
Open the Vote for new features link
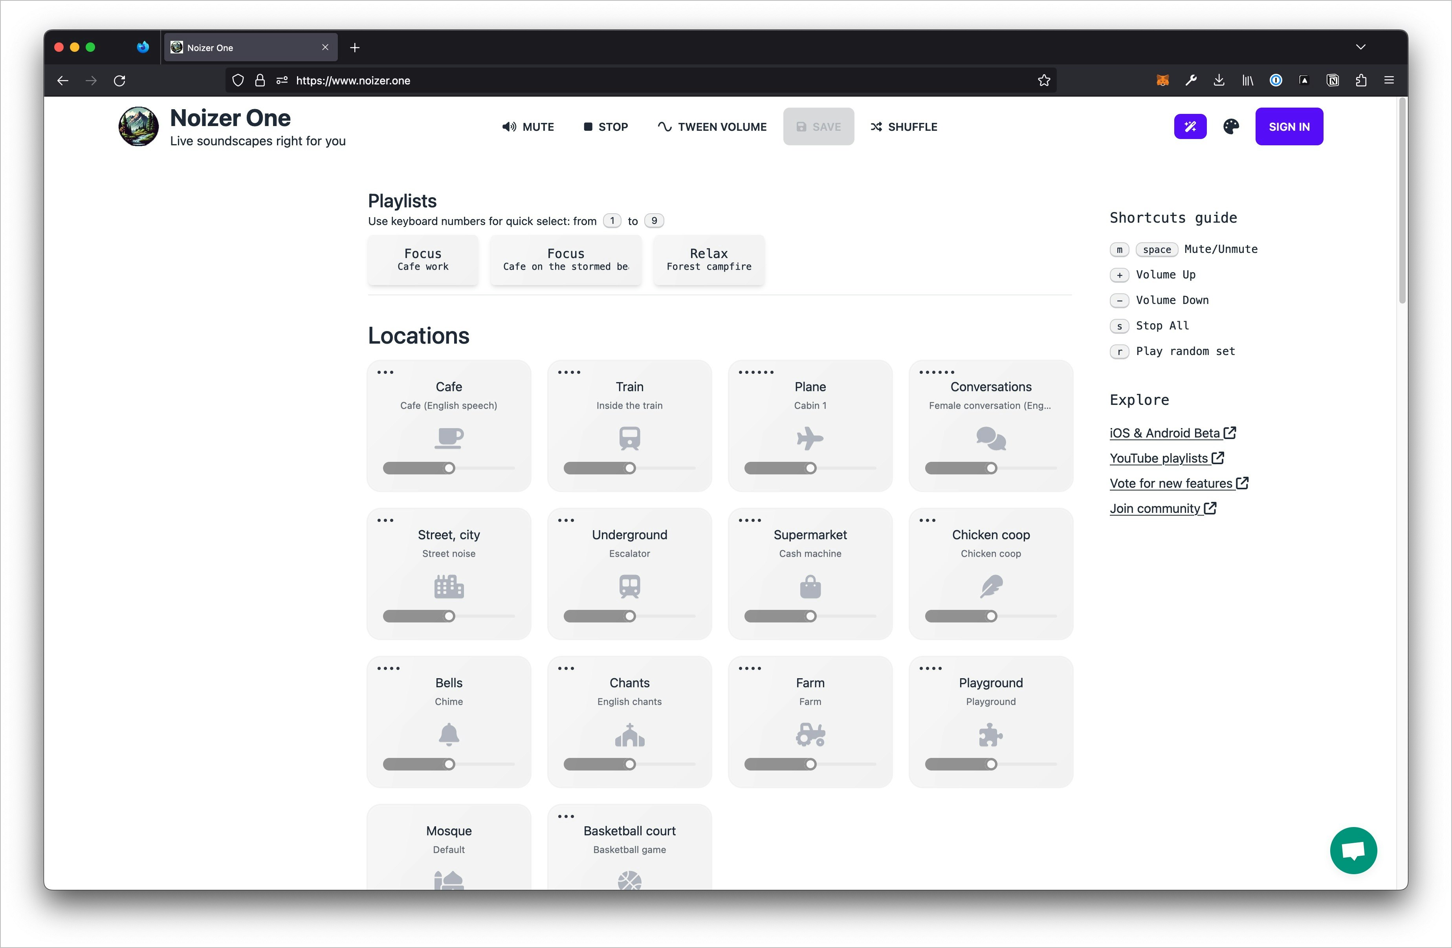tap(1179, 483)
